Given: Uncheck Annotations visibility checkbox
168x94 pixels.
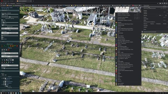Looking at the screenshot, I should (x=4, y=83).
